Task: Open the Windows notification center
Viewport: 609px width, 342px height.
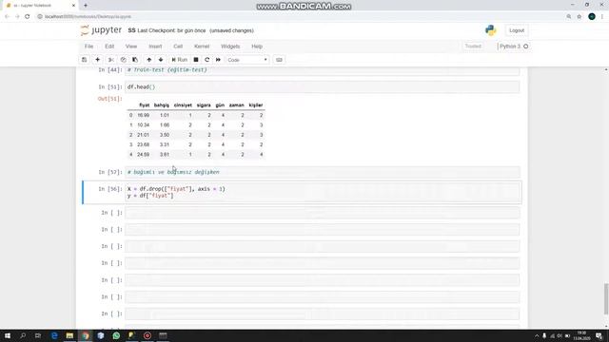Action: (x=599, y=335)
